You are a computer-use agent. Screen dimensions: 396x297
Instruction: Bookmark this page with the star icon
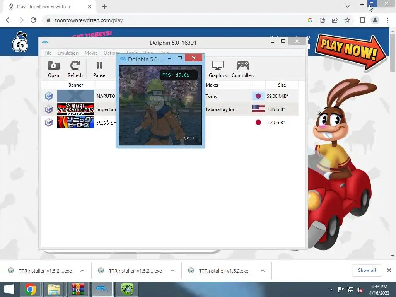(347, 20)
